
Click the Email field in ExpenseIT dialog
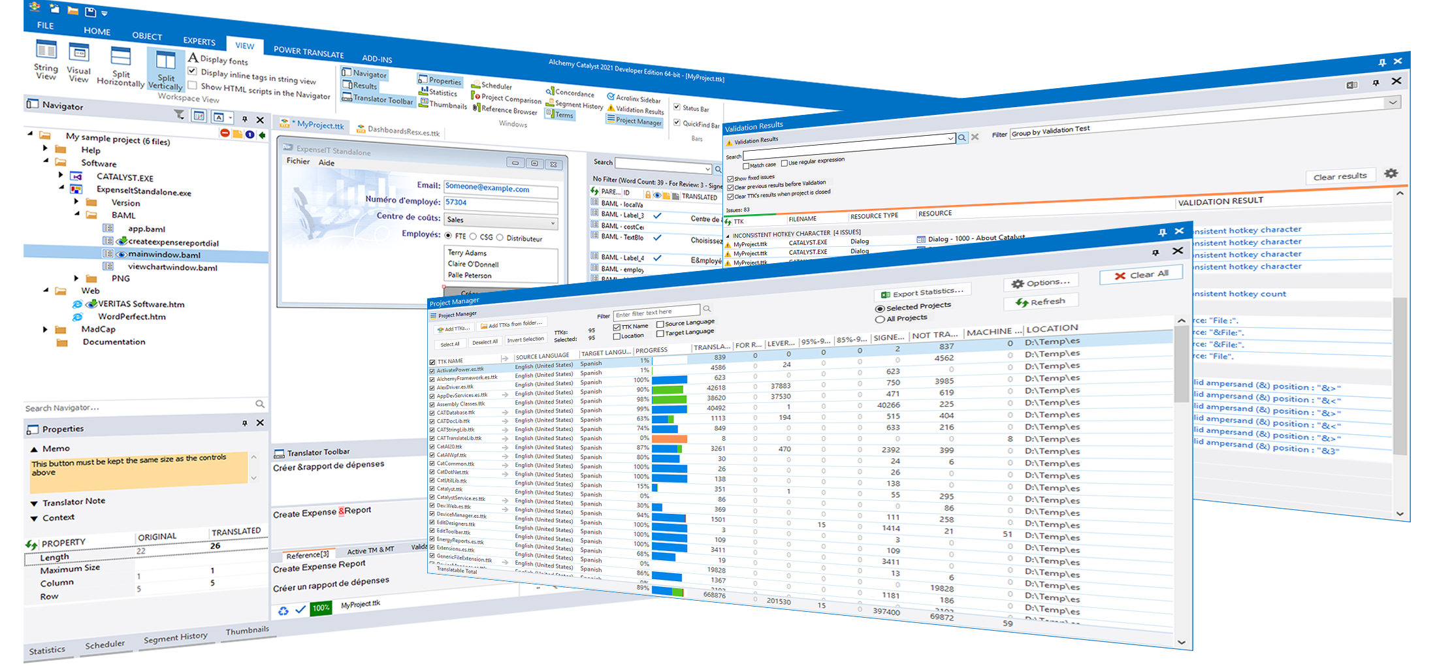(501, 190)
